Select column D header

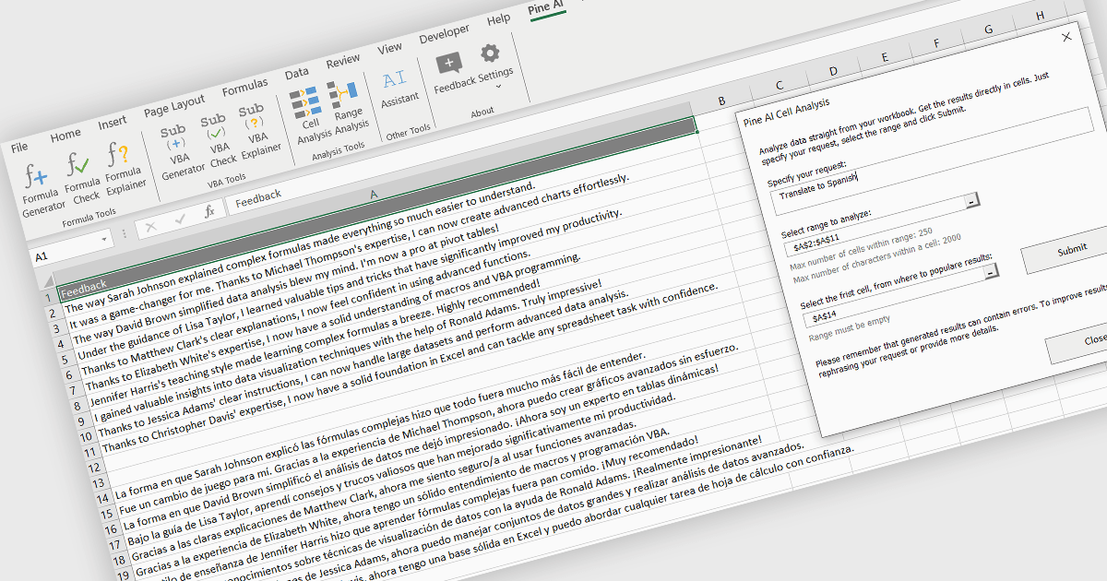click(833, 72)
